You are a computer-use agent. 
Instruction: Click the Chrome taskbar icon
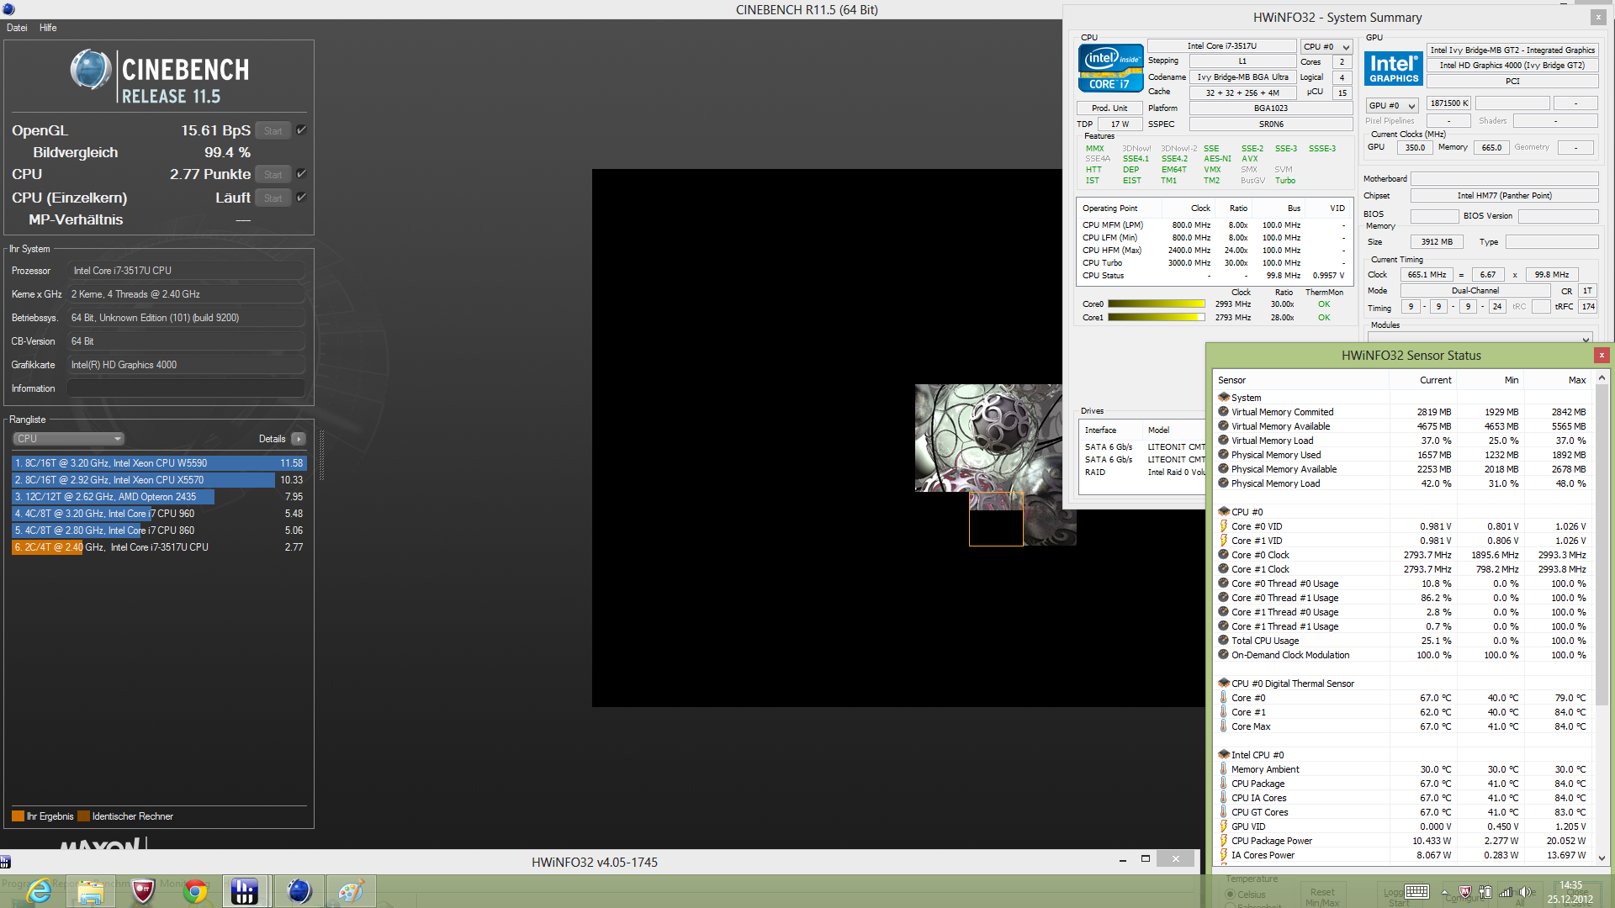195,891
